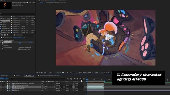Screen dimensions: 170x95
Task: Click the new folder icon in Project panel
Action: (x=2, y=35)
